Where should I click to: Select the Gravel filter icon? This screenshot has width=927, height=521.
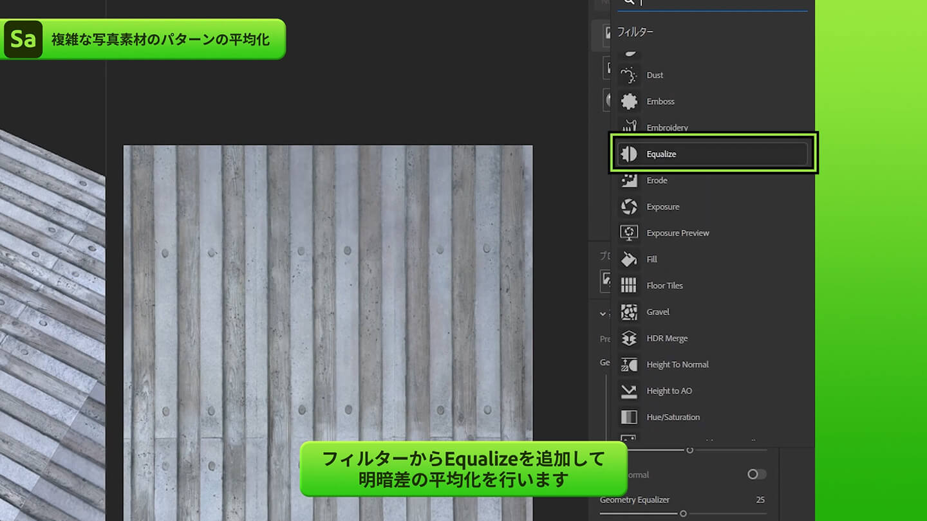coord(629,312)
